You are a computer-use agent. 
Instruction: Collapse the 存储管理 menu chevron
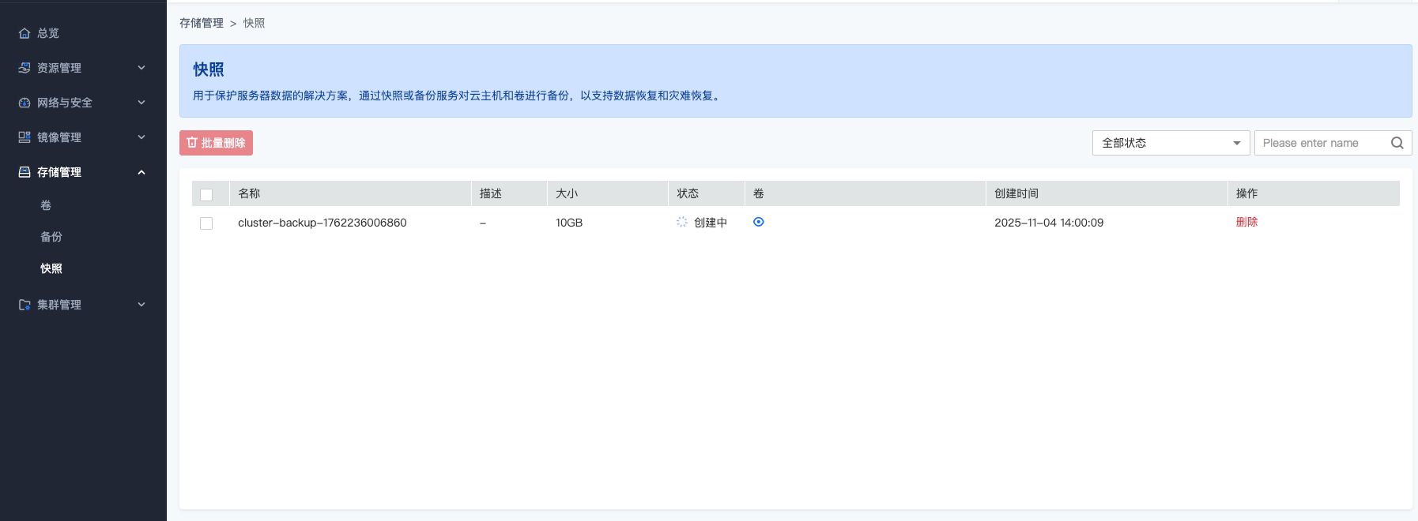(141, 172)
